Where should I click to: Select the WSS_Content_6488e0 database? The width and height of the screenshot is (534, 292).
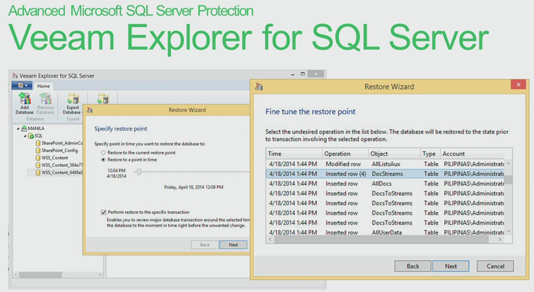coord(62,172)
